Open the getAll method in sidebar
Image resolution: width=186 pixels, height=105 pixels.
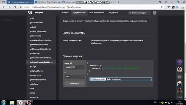(32, 18)
